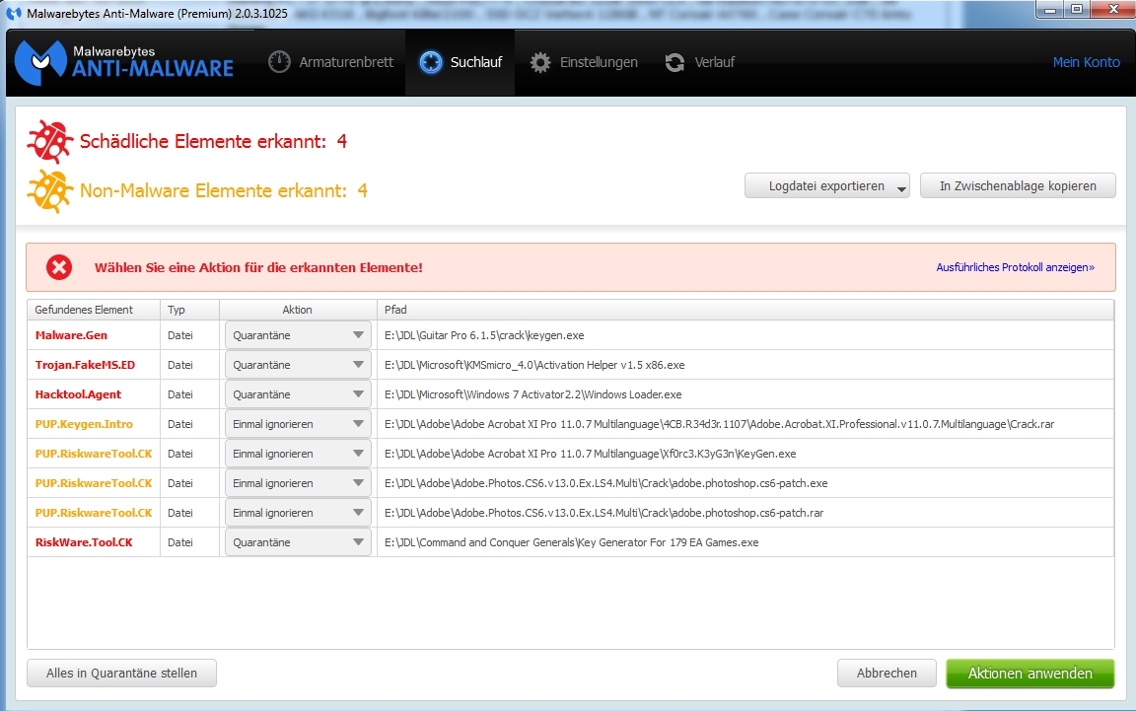This screenshot has width=1136, height=711.
Task: Open action dropdown for Hacktool.Agent row
Action: pos(298,394)
